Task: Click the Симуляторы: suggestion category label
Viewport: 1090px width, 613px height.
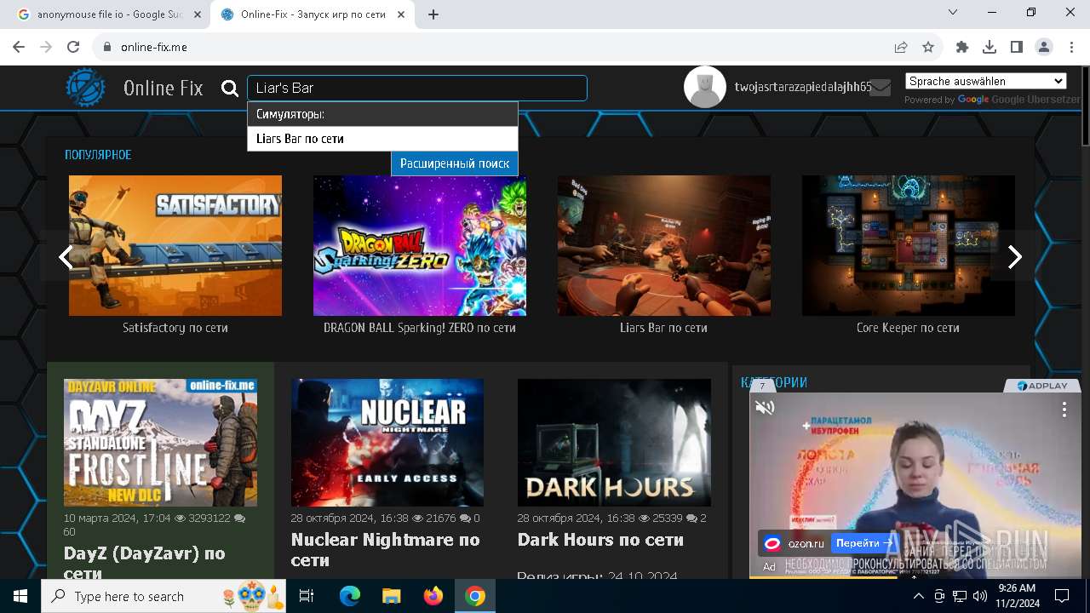Action: (290, 114)
